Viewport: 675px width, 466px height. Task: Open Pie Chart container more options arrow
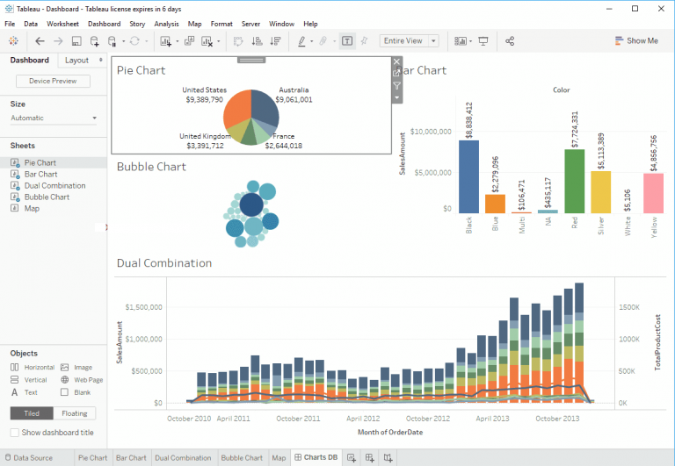pos(397,97)
